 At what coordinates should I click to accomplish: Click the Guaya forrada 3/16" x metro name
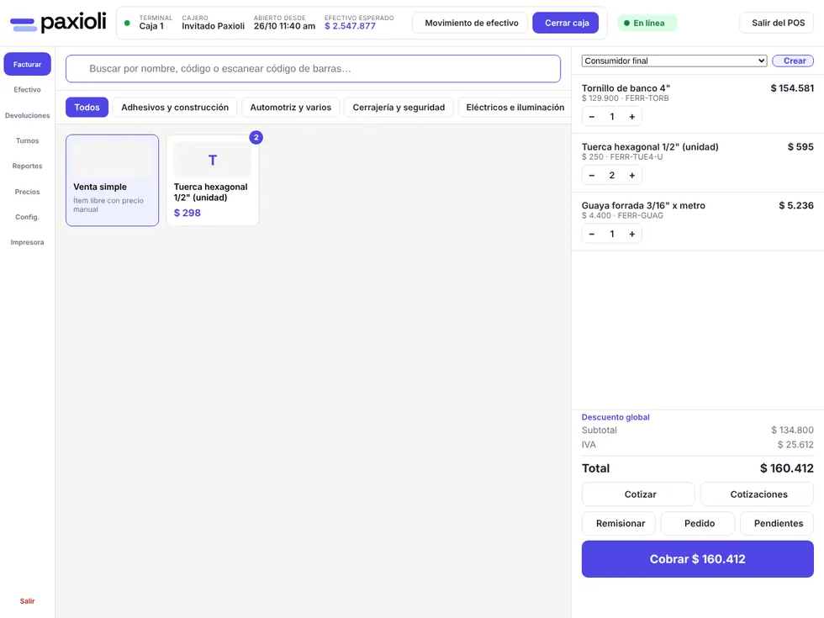coord(643,205)
